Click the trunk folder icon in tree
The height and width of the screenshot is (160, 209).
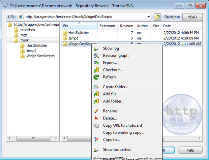tap(16, 40)
